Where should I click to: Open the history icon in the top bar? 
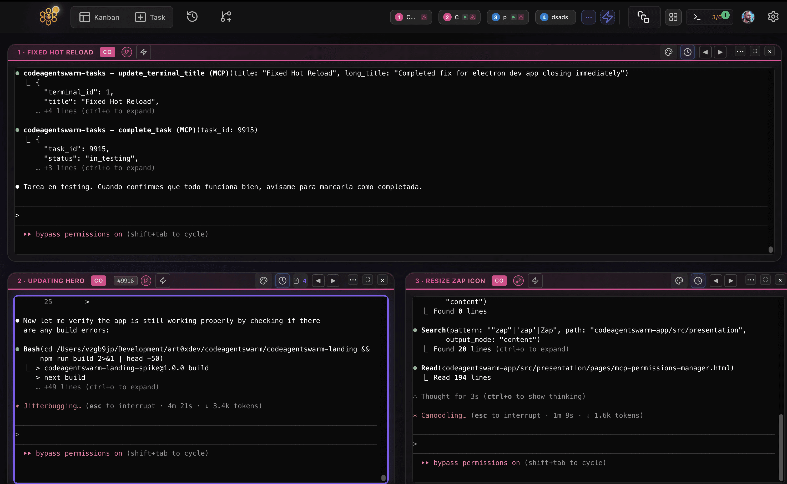[x=192, y=17]
